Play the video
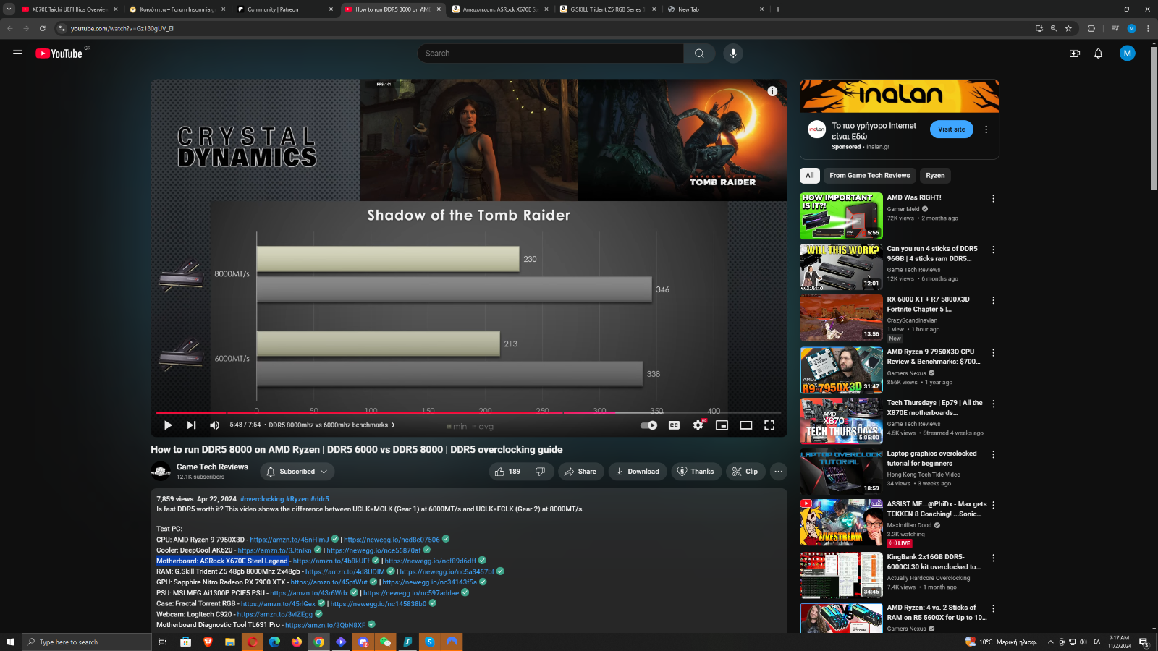The width and height of the screenshot is (1158, 651). click(168, 425)
